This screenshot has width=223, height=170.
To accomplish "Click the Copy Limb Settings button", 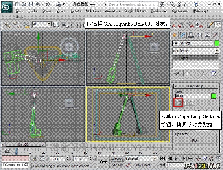I will [178, 102].
